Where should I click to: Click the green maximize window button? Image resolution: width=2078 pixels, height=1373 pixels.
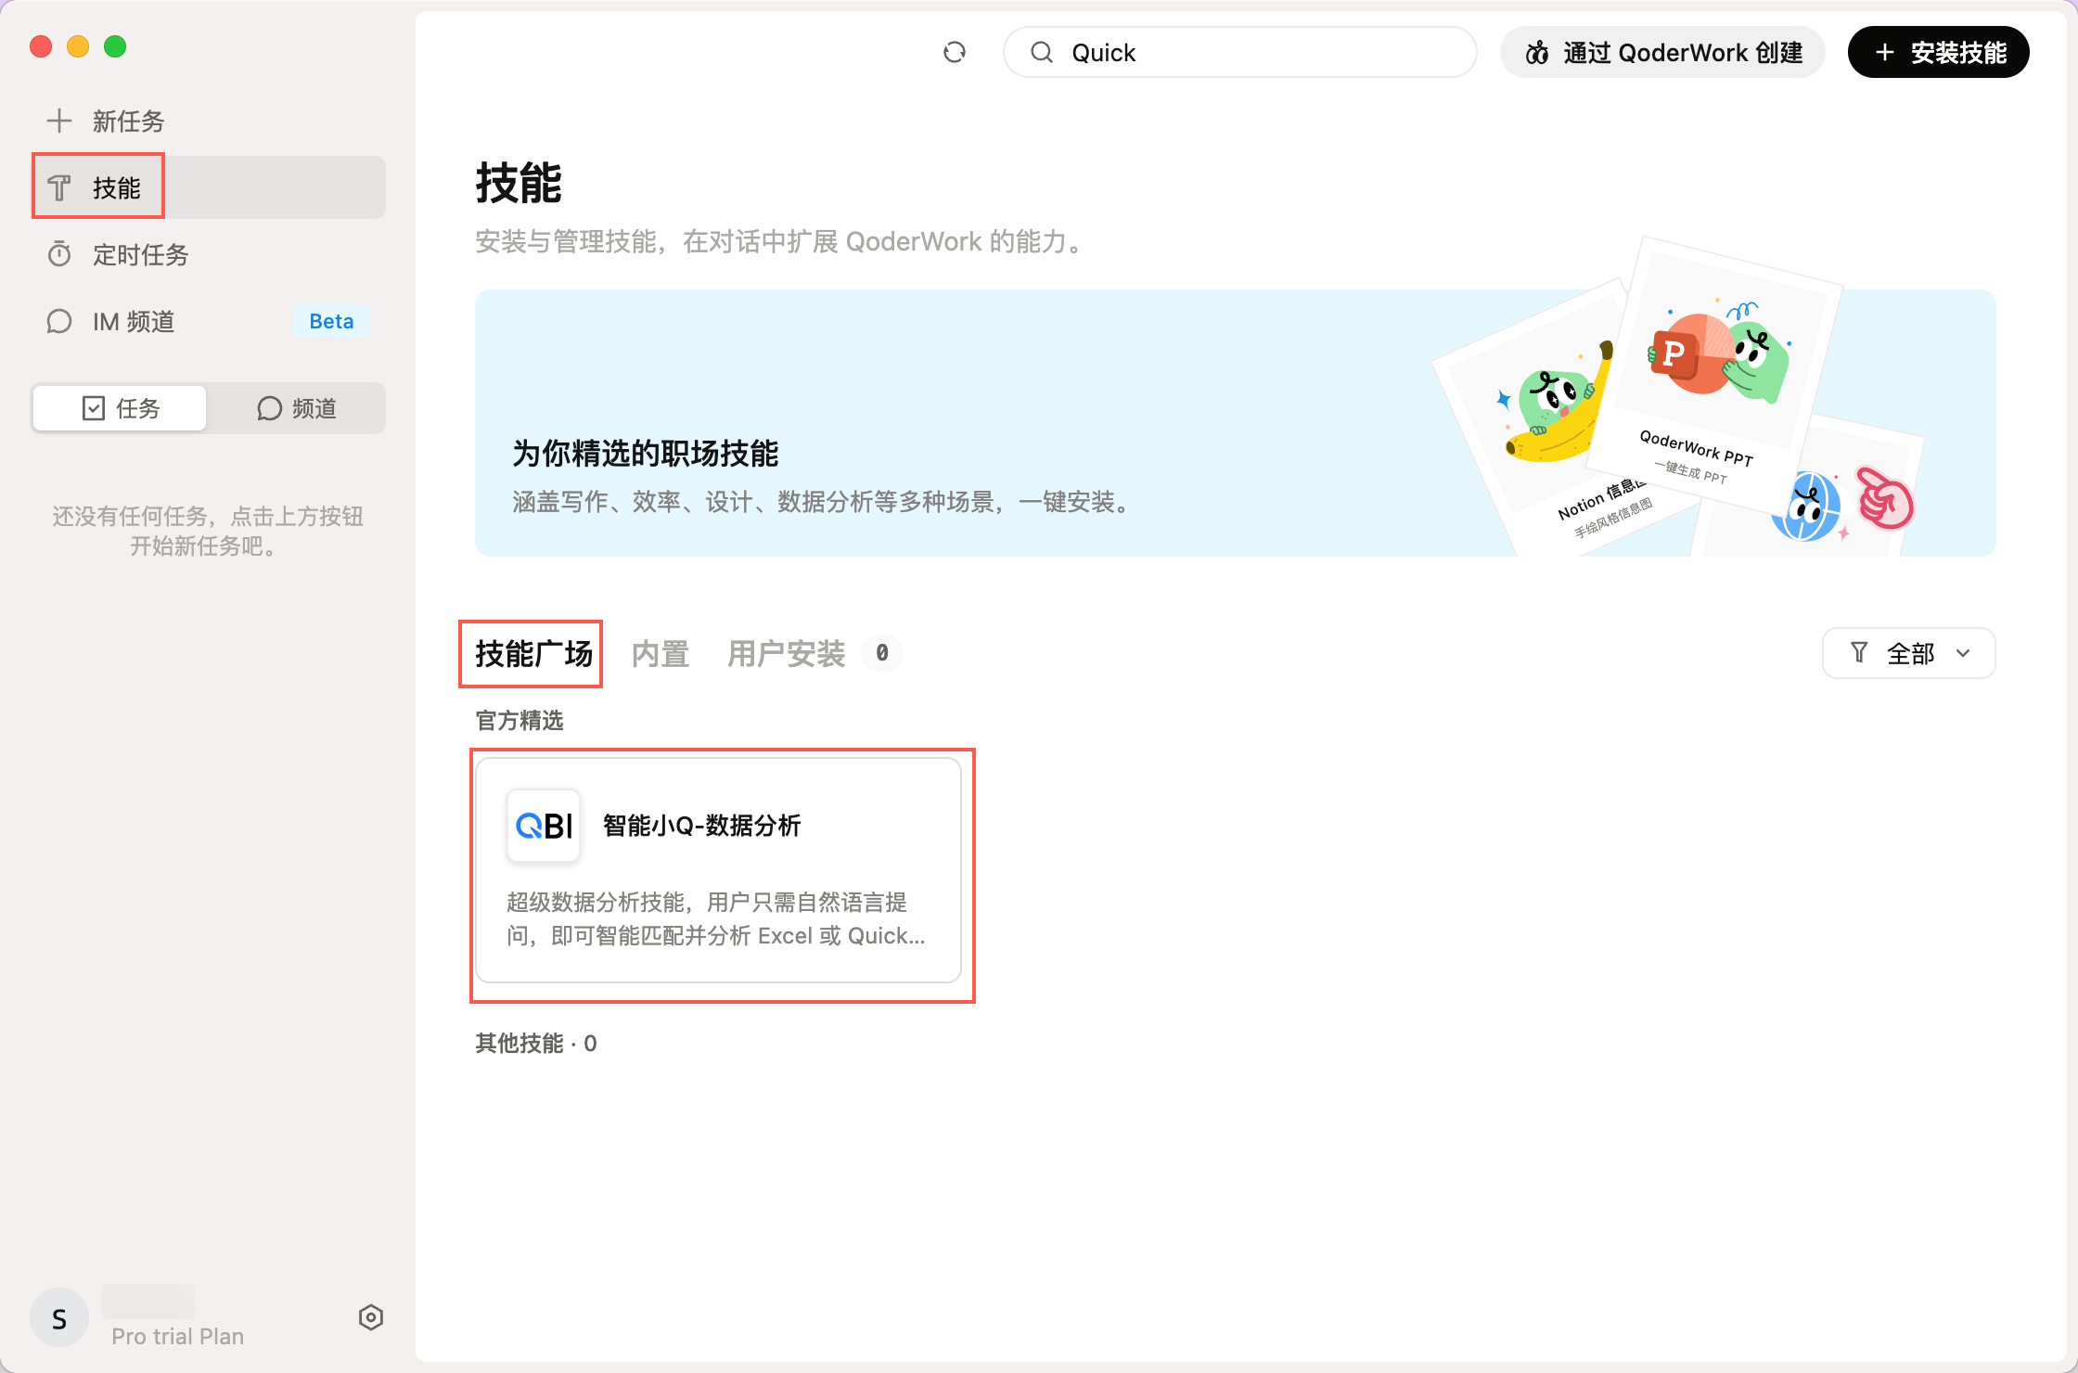point(115,46)
